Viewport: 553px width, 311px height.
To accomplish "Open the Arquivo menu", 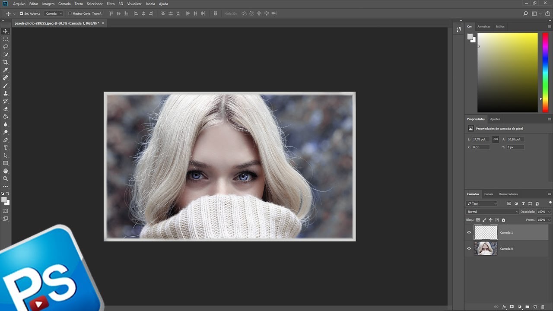I will (19, 4).
